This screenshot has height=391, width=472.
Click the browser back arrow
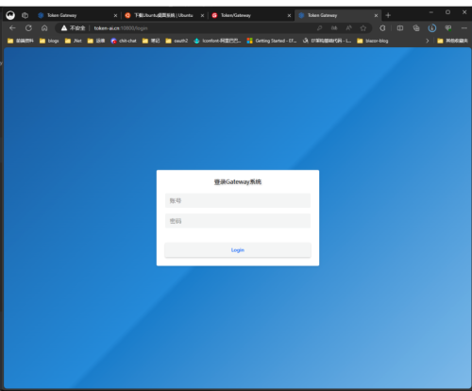[x=12, y=28]
